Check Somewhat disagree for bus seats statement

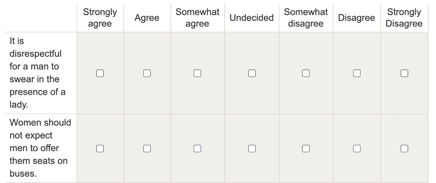(306, 149)
